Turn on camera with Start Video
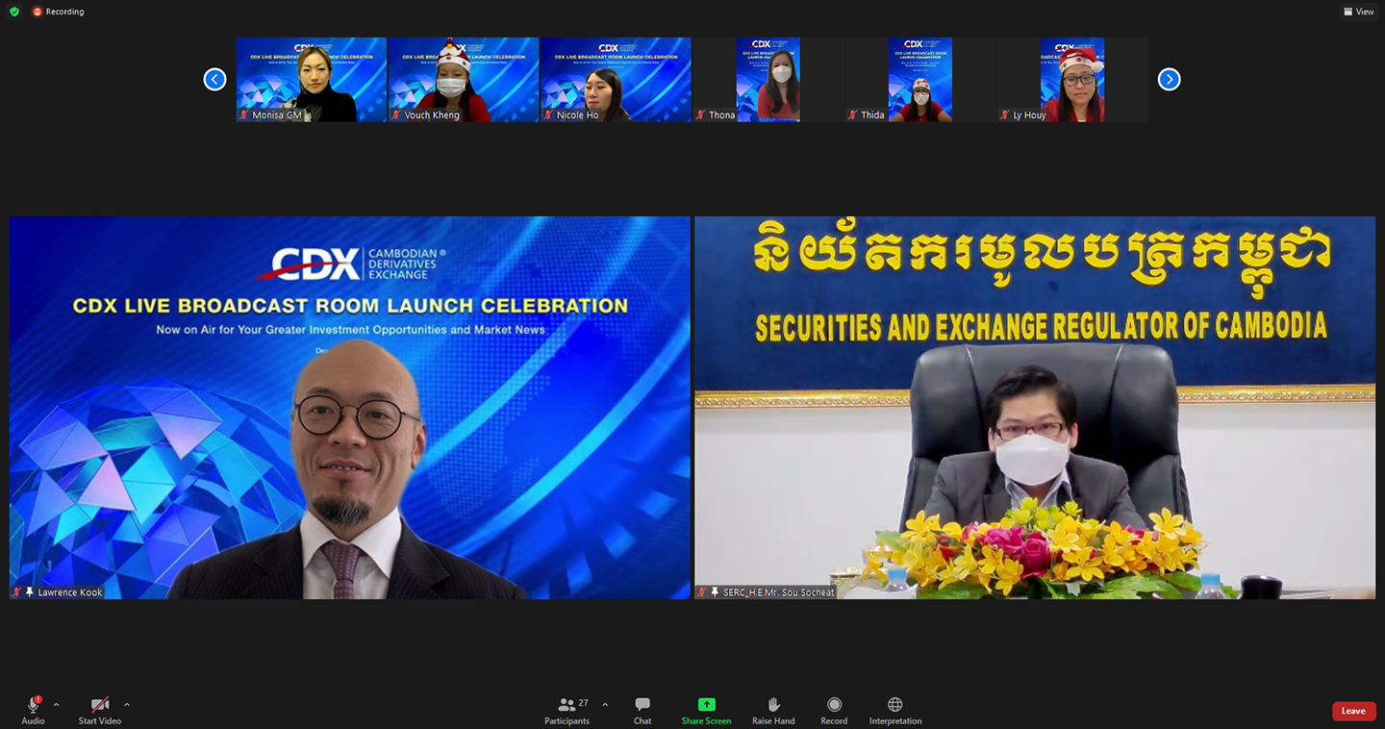The width and height of the screenshot is (1385, 729). click(100, 711)
